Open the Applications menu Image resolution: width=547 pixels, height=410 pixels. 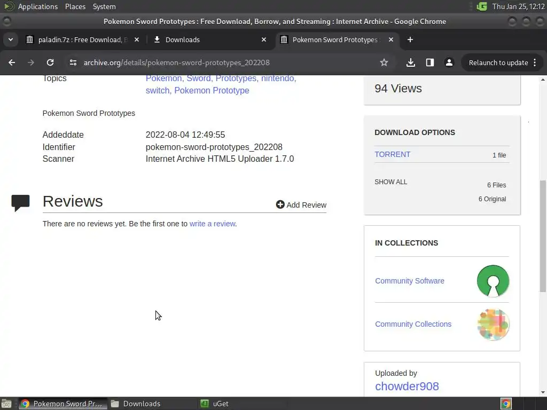tap(38, 6)
